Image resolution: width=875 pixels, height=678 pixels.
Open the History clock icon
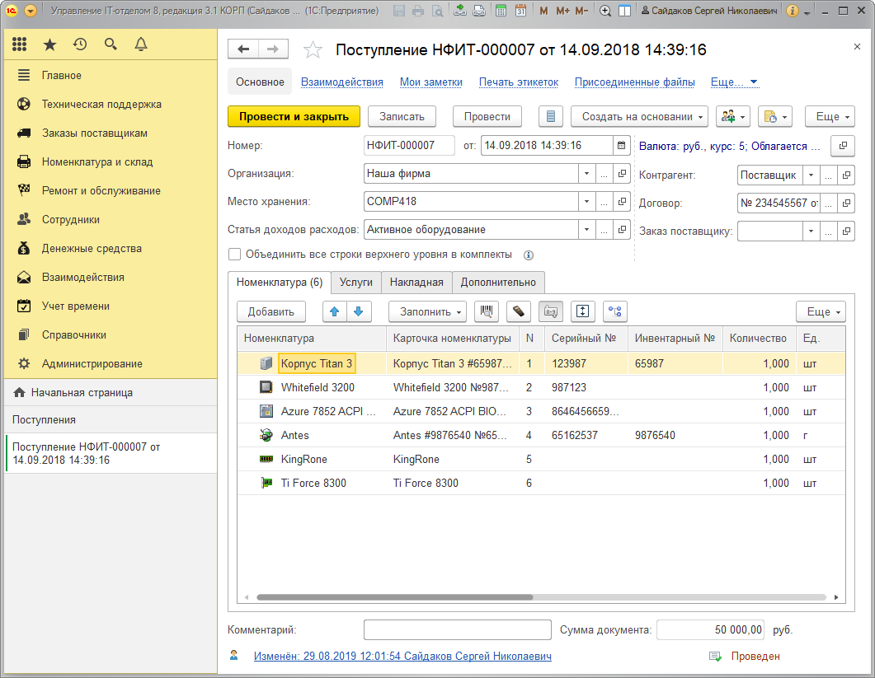[80, 44]
